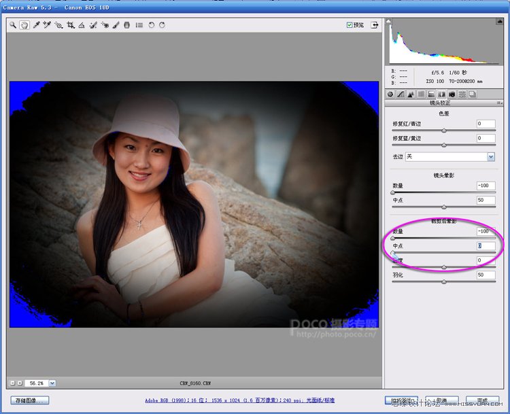Rotate image 90° counter-clockwise
Viewport: 510px width, 414px height.
pos(151,25)
